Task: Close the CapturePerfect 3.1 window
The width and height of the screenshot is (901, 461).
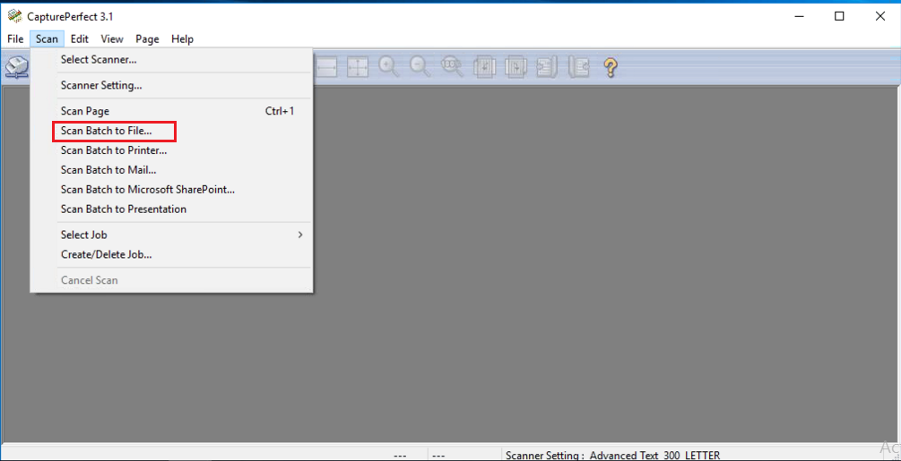Action: [879, 16]
